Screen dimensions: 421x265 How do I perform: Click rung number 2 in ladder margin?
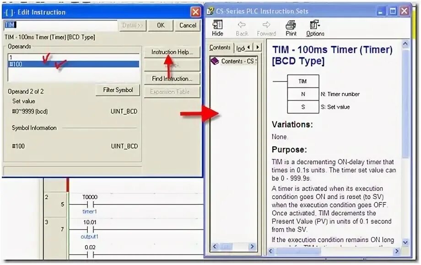point(47,197)
